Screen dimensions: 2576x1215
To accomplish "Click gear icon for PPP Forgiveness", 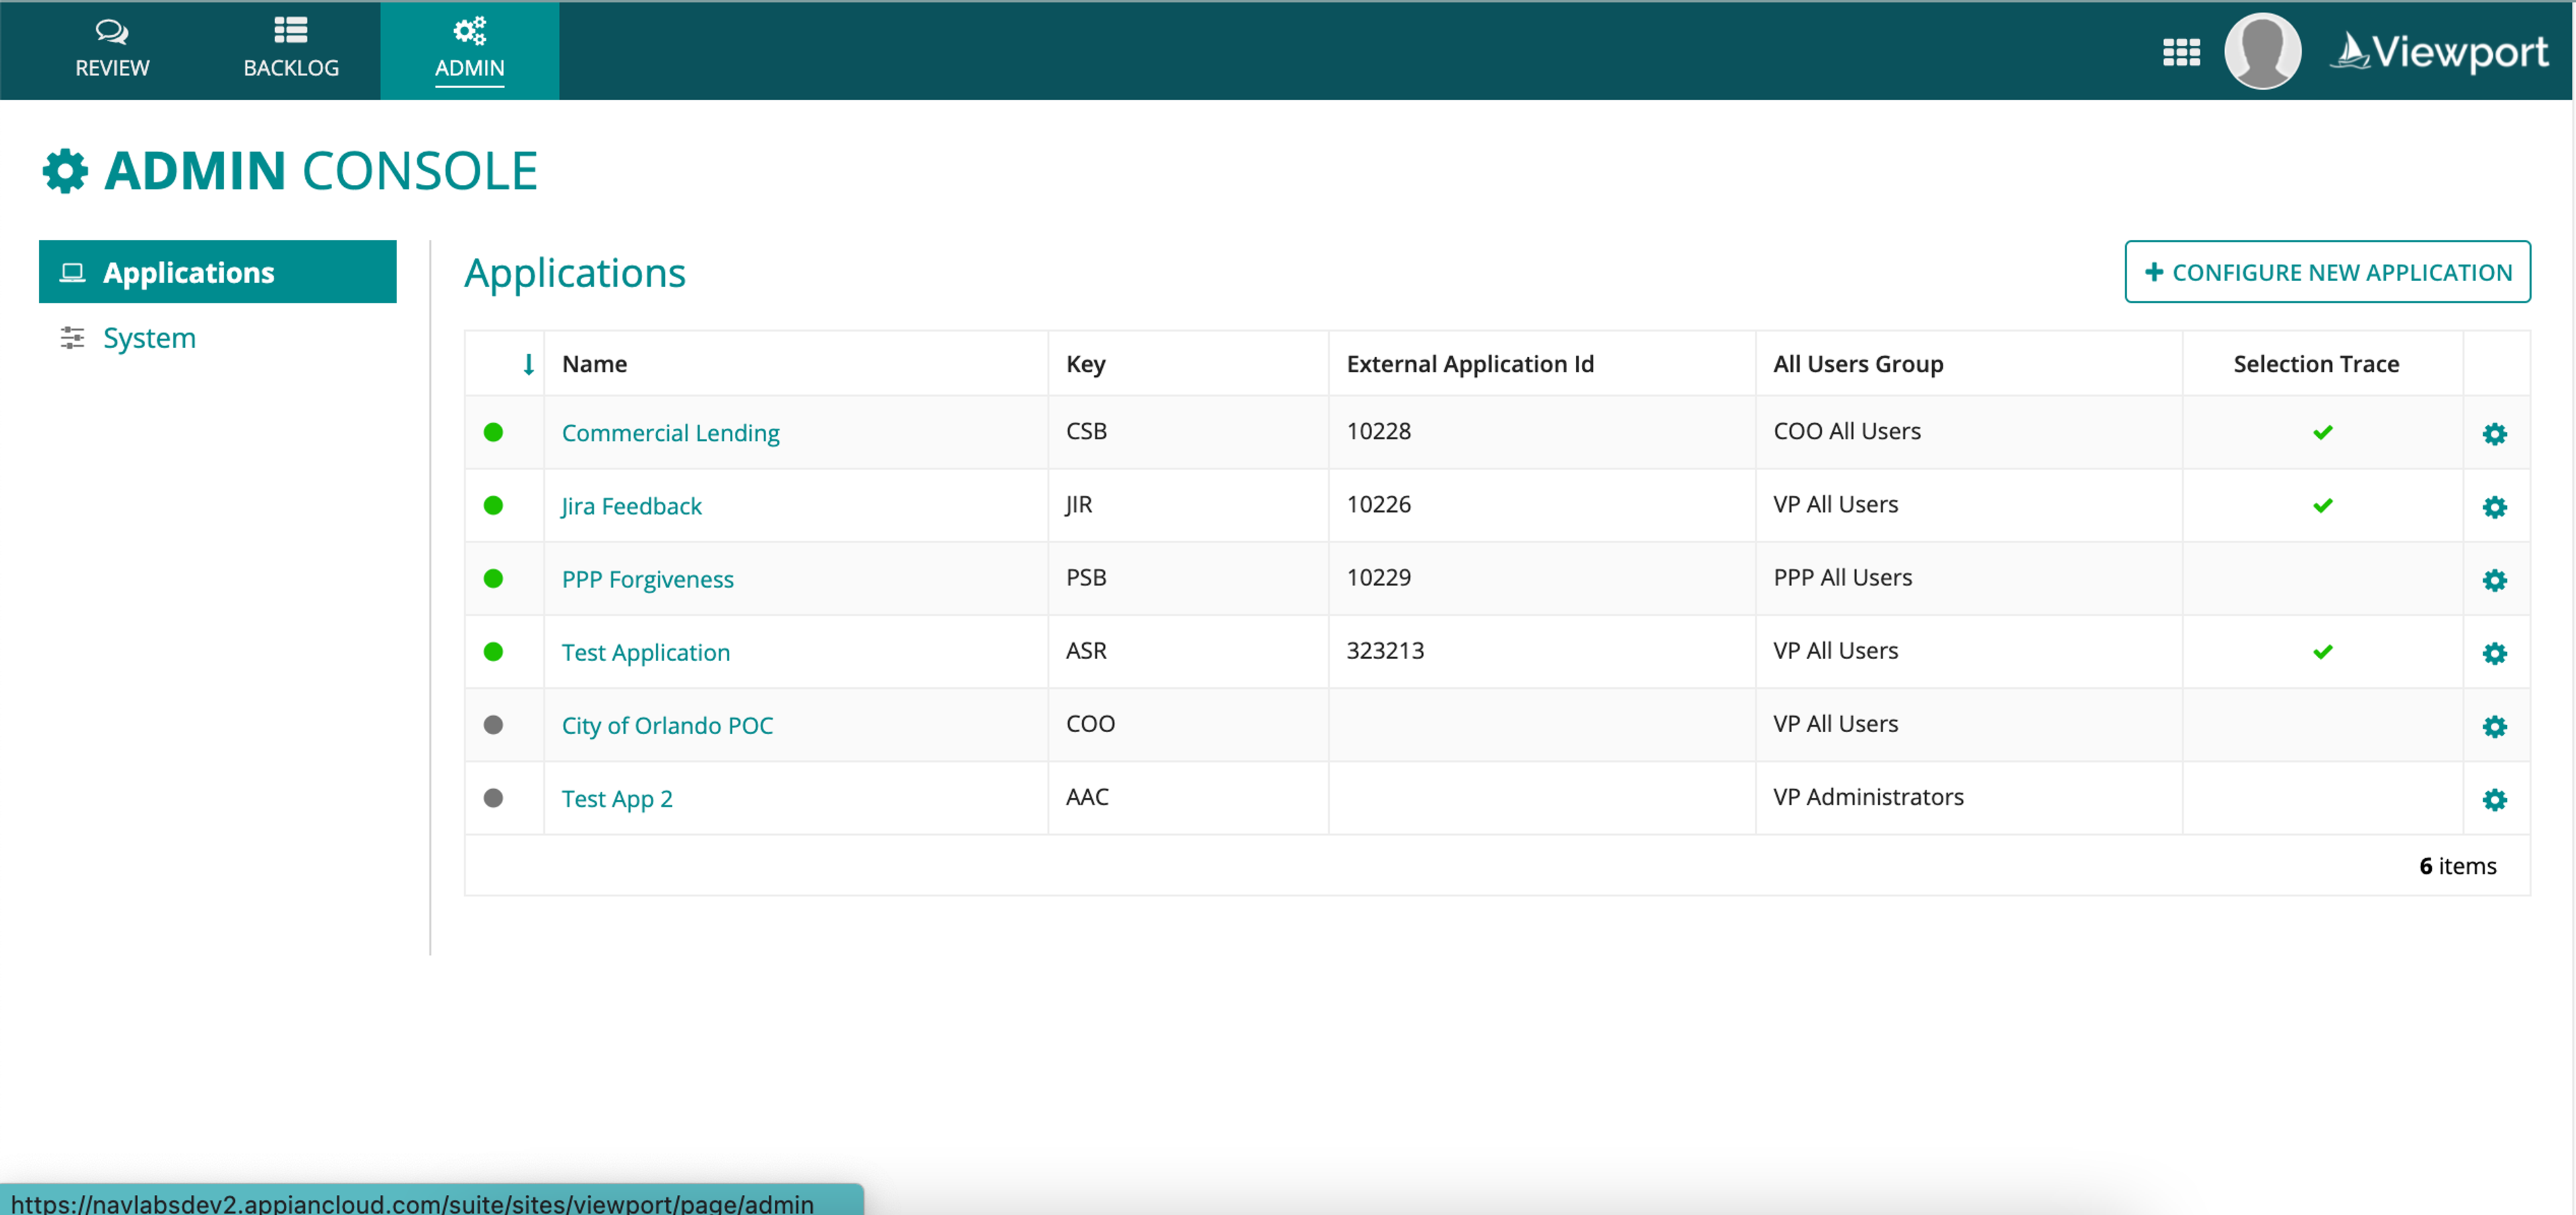I will click(2494, 579).
